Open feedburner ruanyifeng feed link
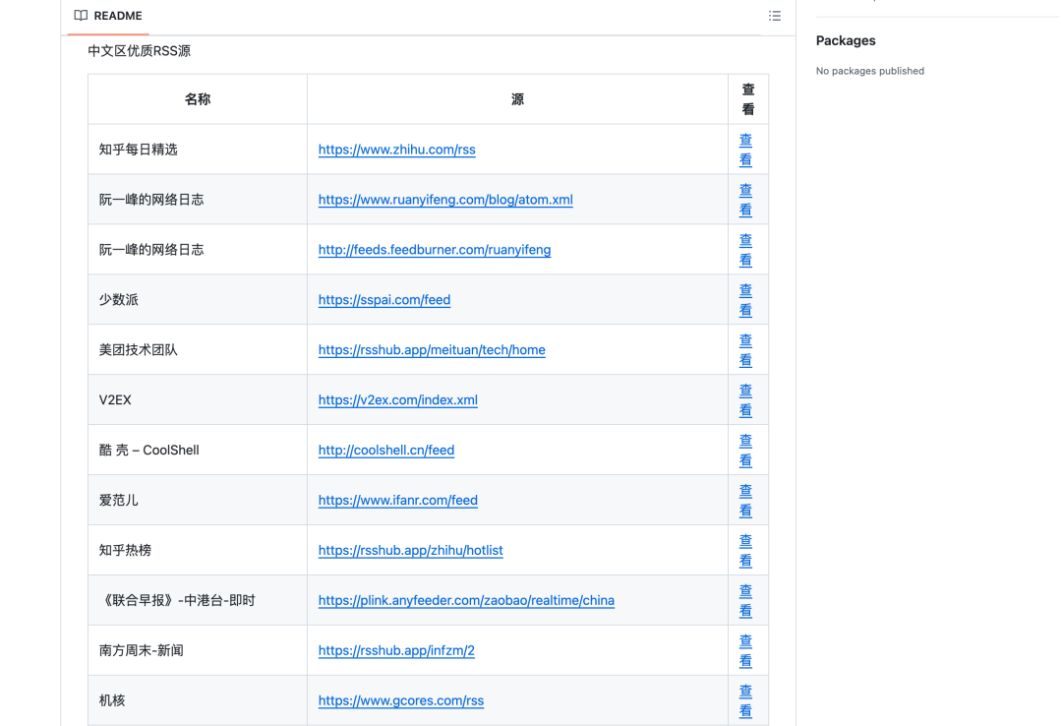The image size is (1062, 726). pos(435,250)
